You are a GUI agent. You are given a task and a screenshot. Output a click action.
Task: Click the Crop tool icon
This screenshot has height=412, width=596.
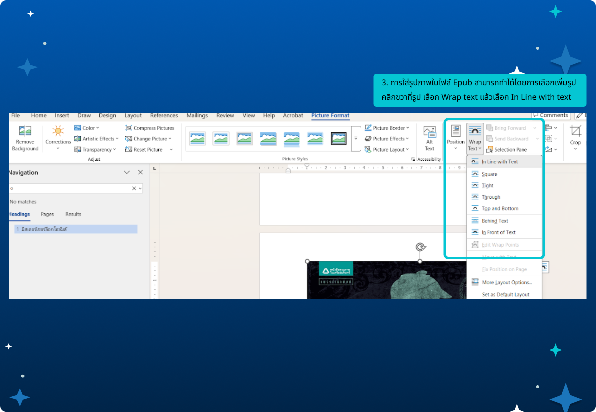pyautogui.click(x=575, y=132)
